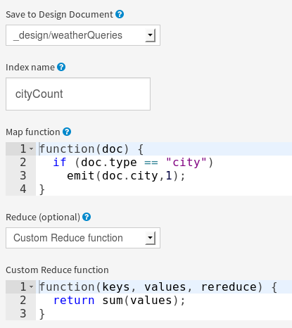
Task: Select line number 4 in map editor gutter
Action: coord(23,189)
